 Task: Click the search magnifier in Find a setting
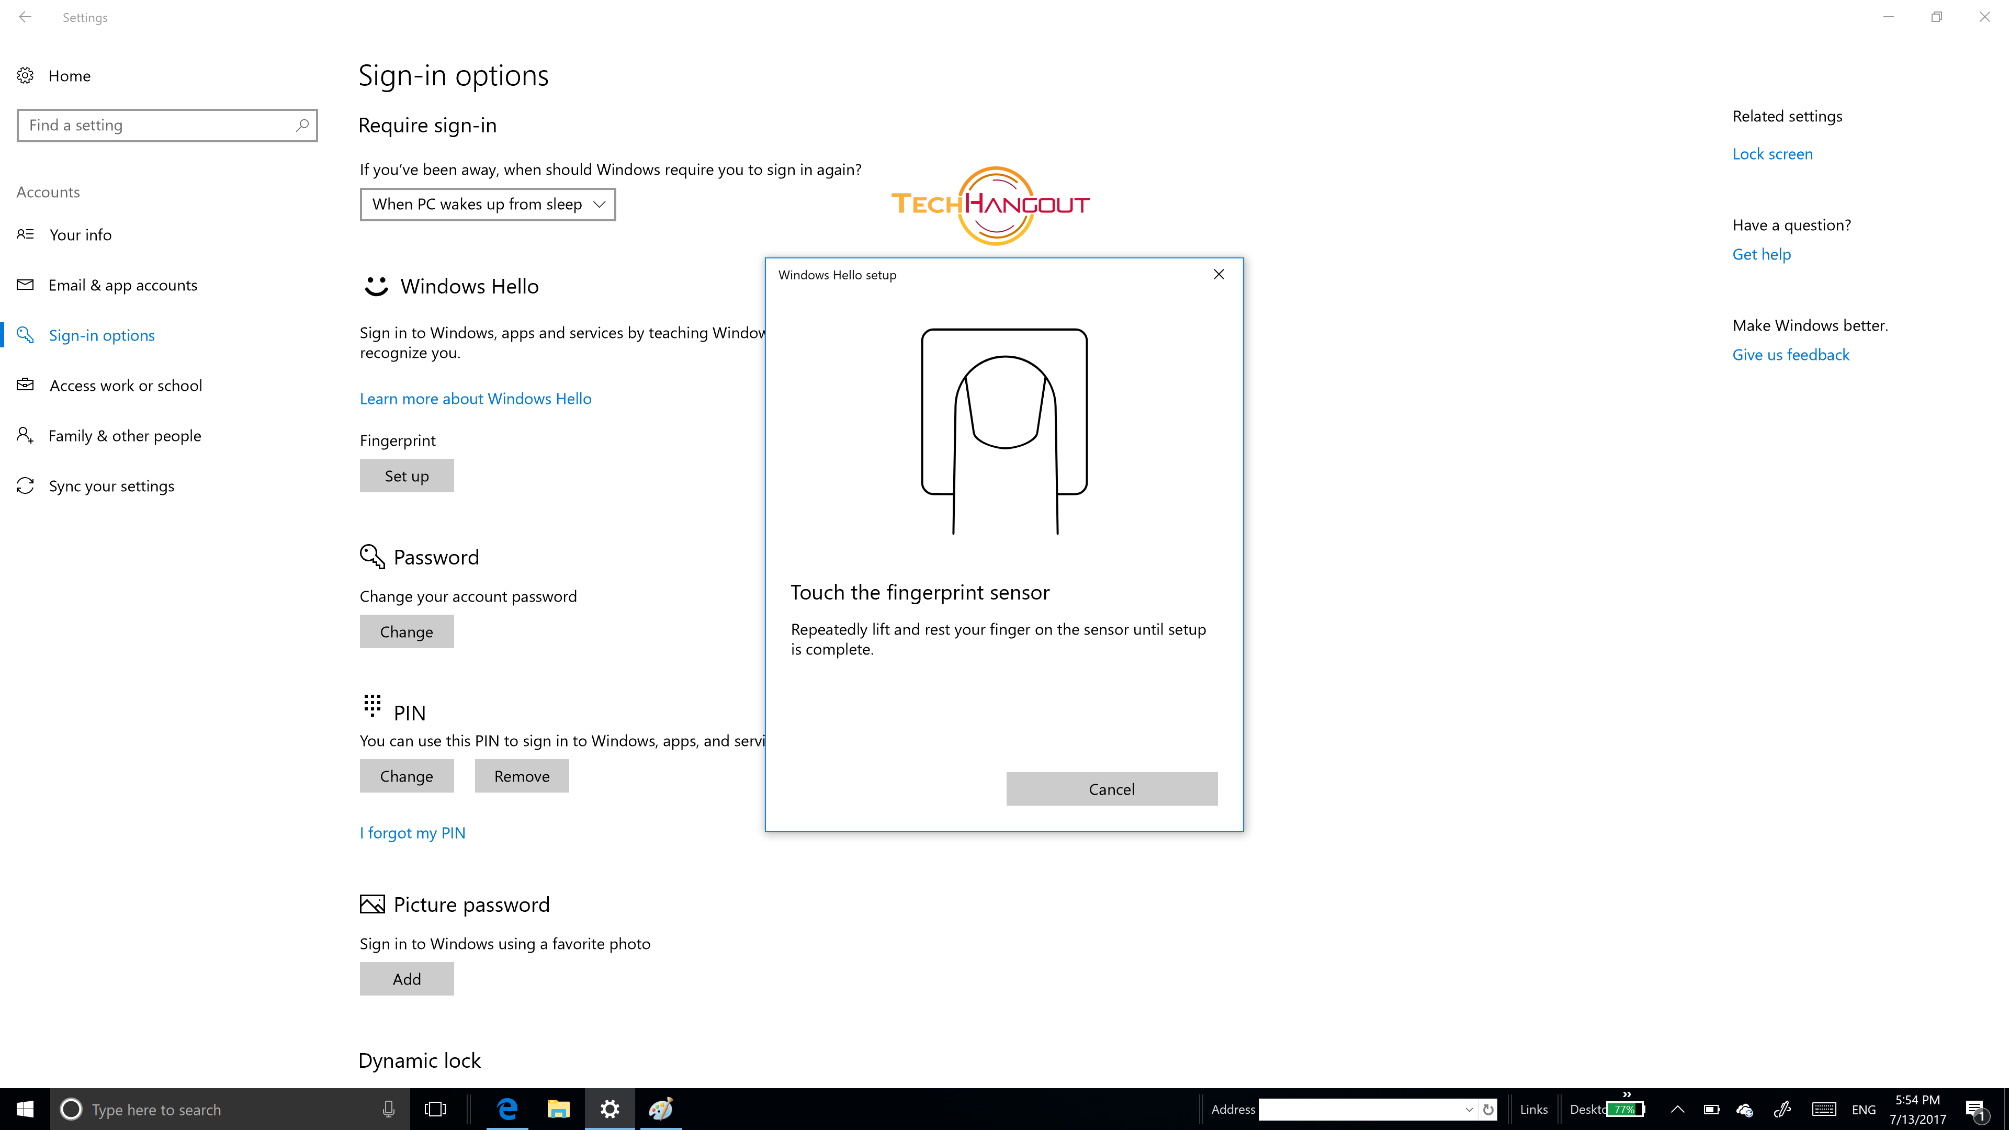[x=302, y=125]
